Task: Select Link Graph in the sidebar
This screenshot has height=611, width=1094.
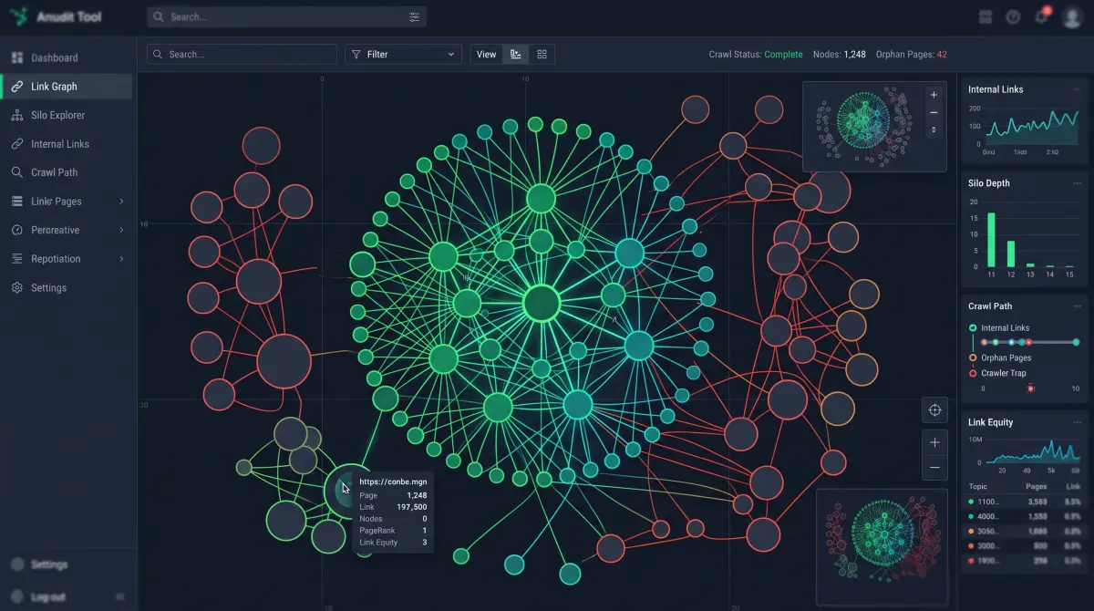Action: point(66,87)
